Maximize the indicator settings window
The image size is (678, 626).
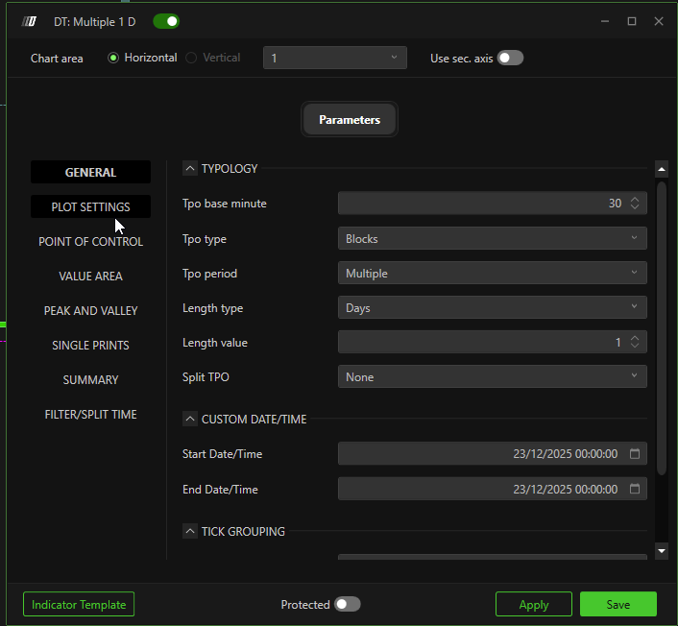(x=632, y=21)
